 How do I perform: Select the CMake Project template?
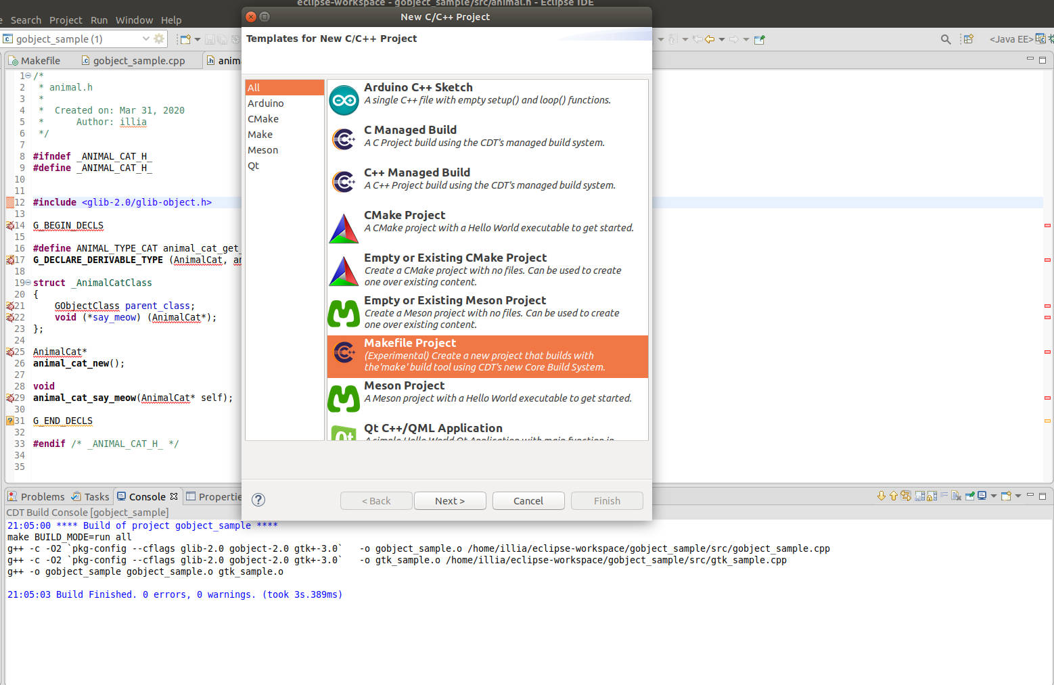coord(487,228)
